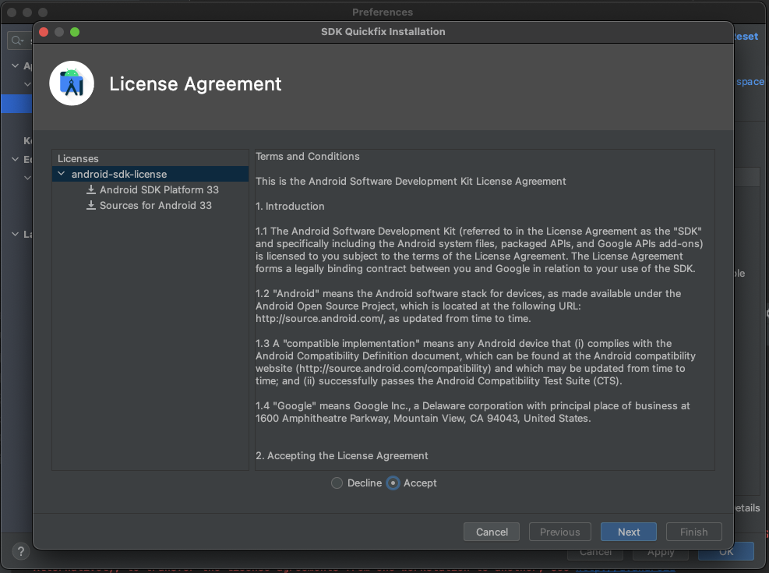769x573 pixels.
Task: Click the http://source.android.com/ URL text
Action: click(x=319, y=318)
